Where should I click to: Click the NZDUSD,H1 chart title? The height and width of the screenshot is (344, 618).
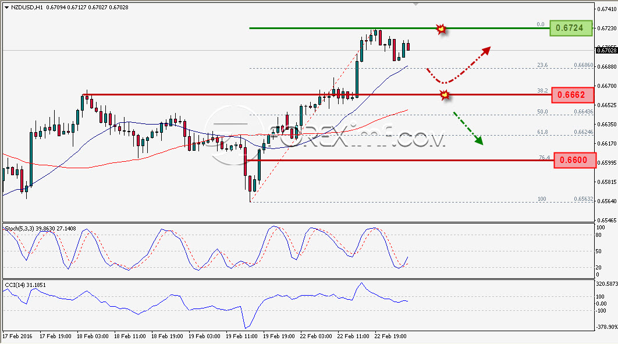click(x=27, y=7)
